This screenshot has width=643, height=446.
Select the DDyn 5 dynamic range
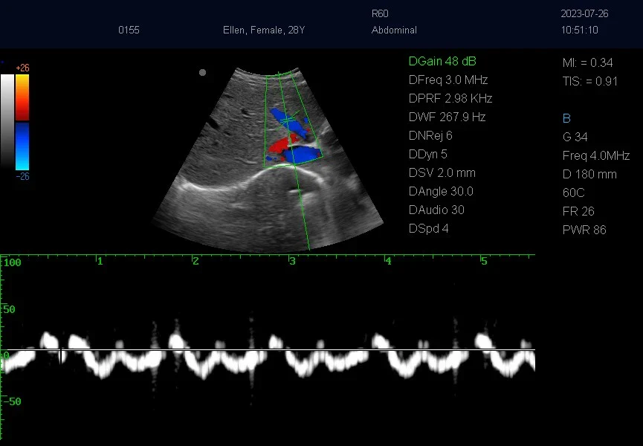click(427, 154)
